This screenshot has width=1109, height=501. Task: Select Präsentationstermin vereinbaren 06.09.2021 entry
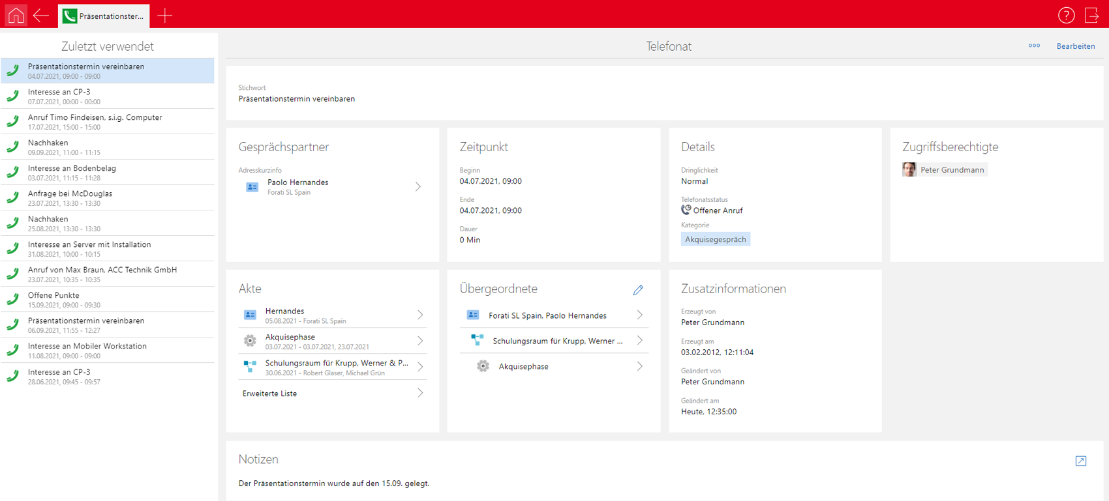coord(108,324)
